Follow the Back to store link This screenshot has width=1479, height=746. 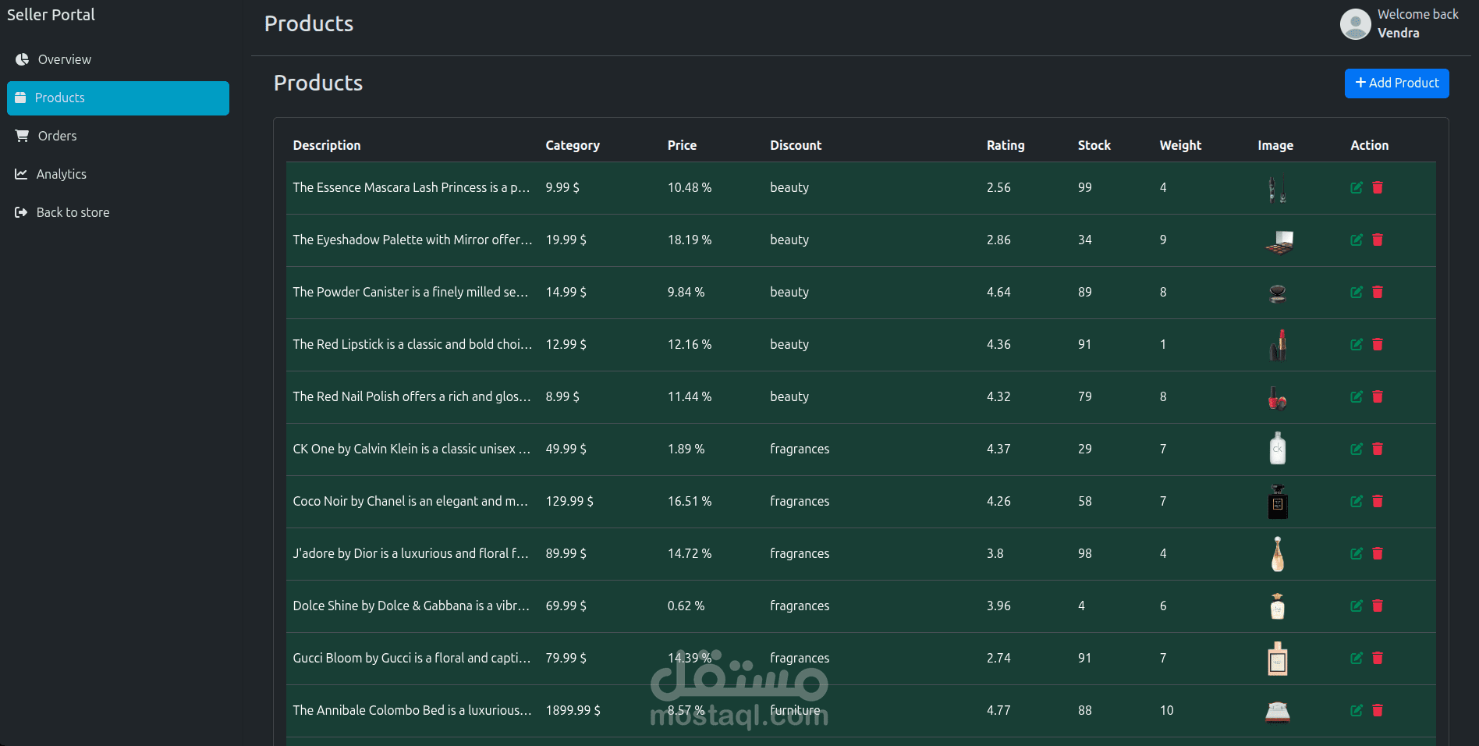pos(73,212)
